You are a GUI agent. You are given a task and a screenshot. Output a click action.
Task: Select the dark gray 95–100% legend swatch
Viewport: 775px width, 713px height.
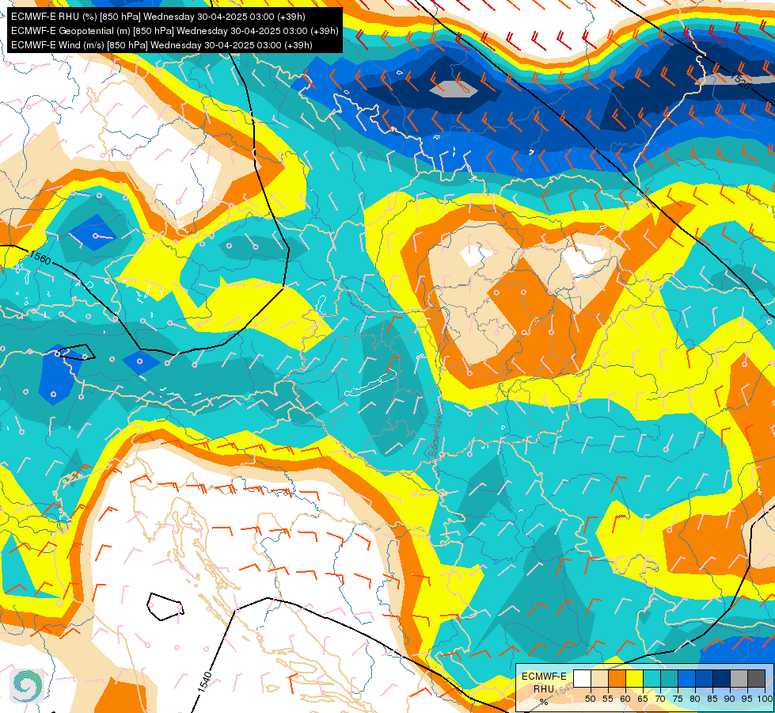click(x=756, y=678)
